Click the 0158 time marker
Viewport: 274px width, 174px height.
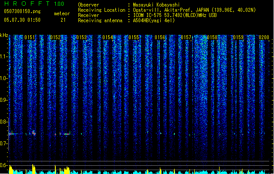coord(212,37)
